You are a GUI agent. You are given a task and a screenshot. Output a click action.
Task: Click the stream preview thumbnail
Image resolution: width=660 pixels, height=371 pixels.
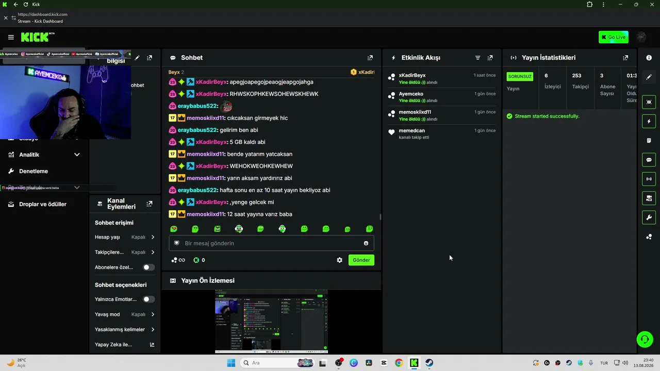point(271,322)
